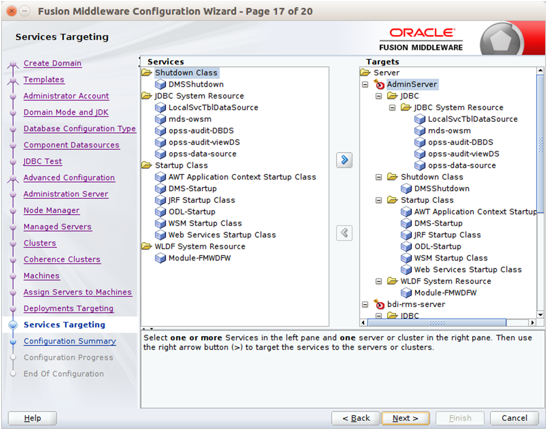The height and width of the screenshot is (430, 547).
Task: Go to Machines step
Action: coord(41,276)
